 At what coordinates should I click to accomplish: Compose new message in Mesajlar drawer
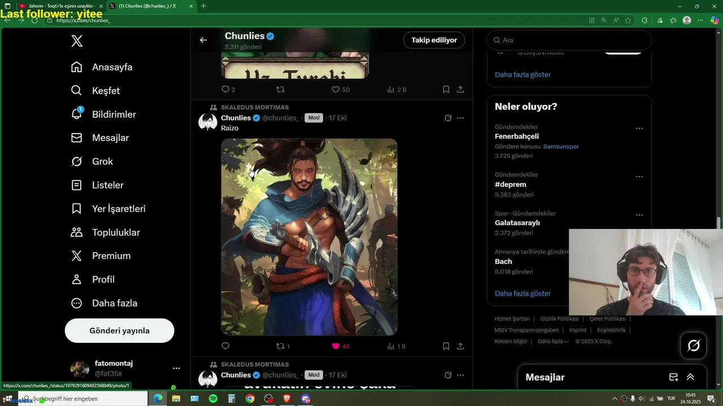coord(673,377)
